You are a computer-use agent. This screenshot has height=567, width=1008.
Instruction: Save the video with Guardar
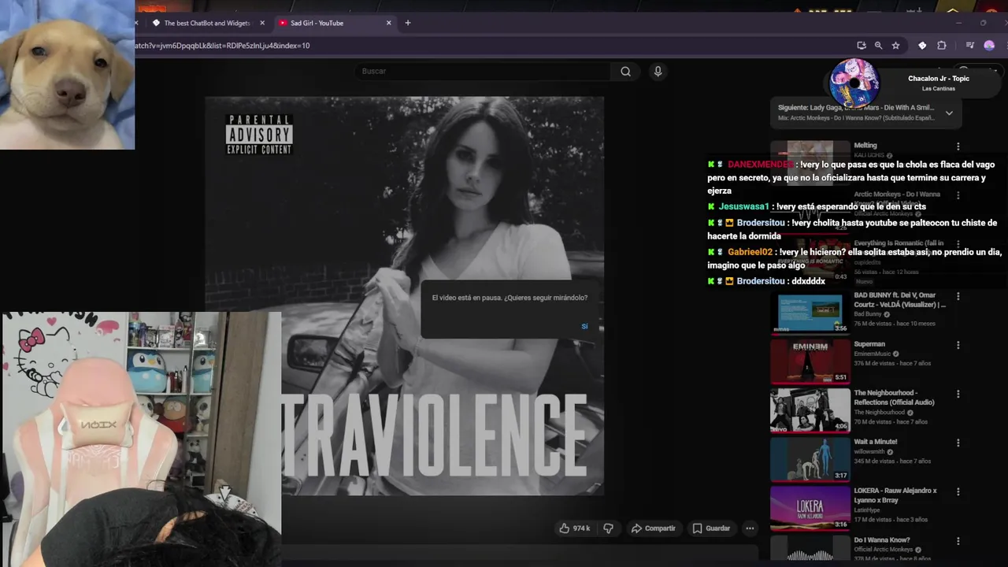click(711, 528)
